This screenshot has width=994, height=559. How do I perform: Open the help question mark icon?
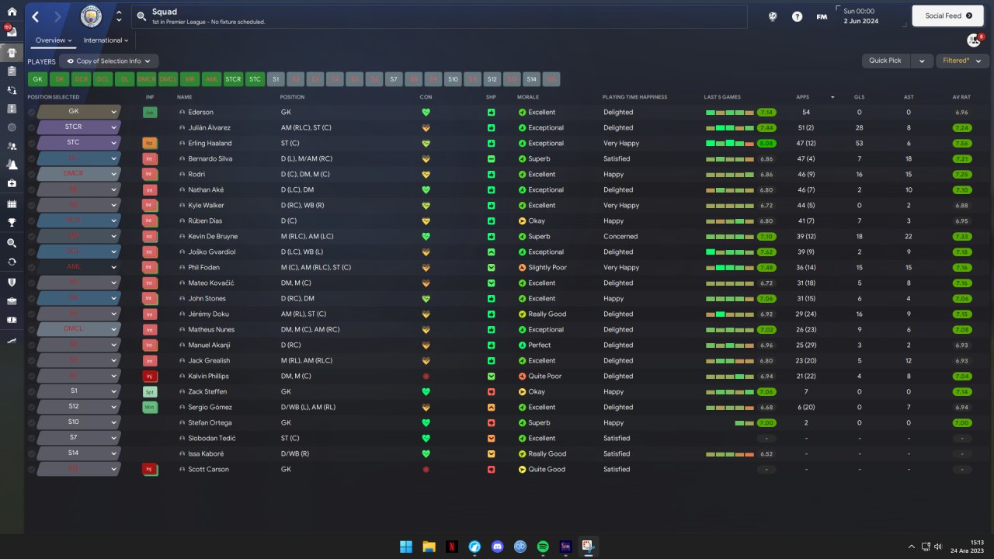(797, 16)
